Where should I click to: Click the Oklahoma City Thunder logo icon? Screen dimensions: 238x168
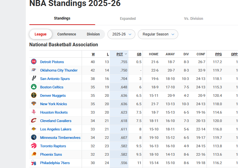34,70
